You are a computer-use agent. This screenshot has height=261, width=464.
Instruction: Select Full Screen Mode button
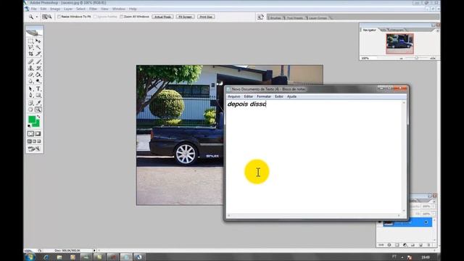tap(39, 141)
